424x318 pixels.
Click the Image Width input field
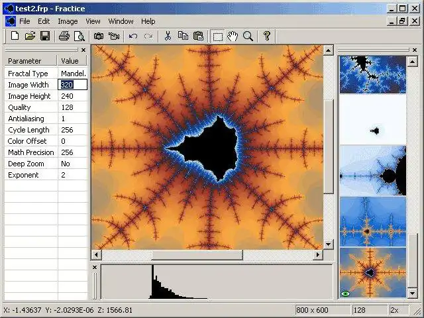[x=72, y=85]
